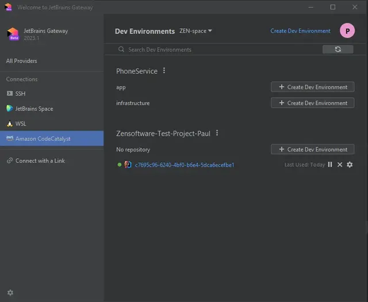
Task: Click the Dev Environments title
Action: tap(145, 31)
